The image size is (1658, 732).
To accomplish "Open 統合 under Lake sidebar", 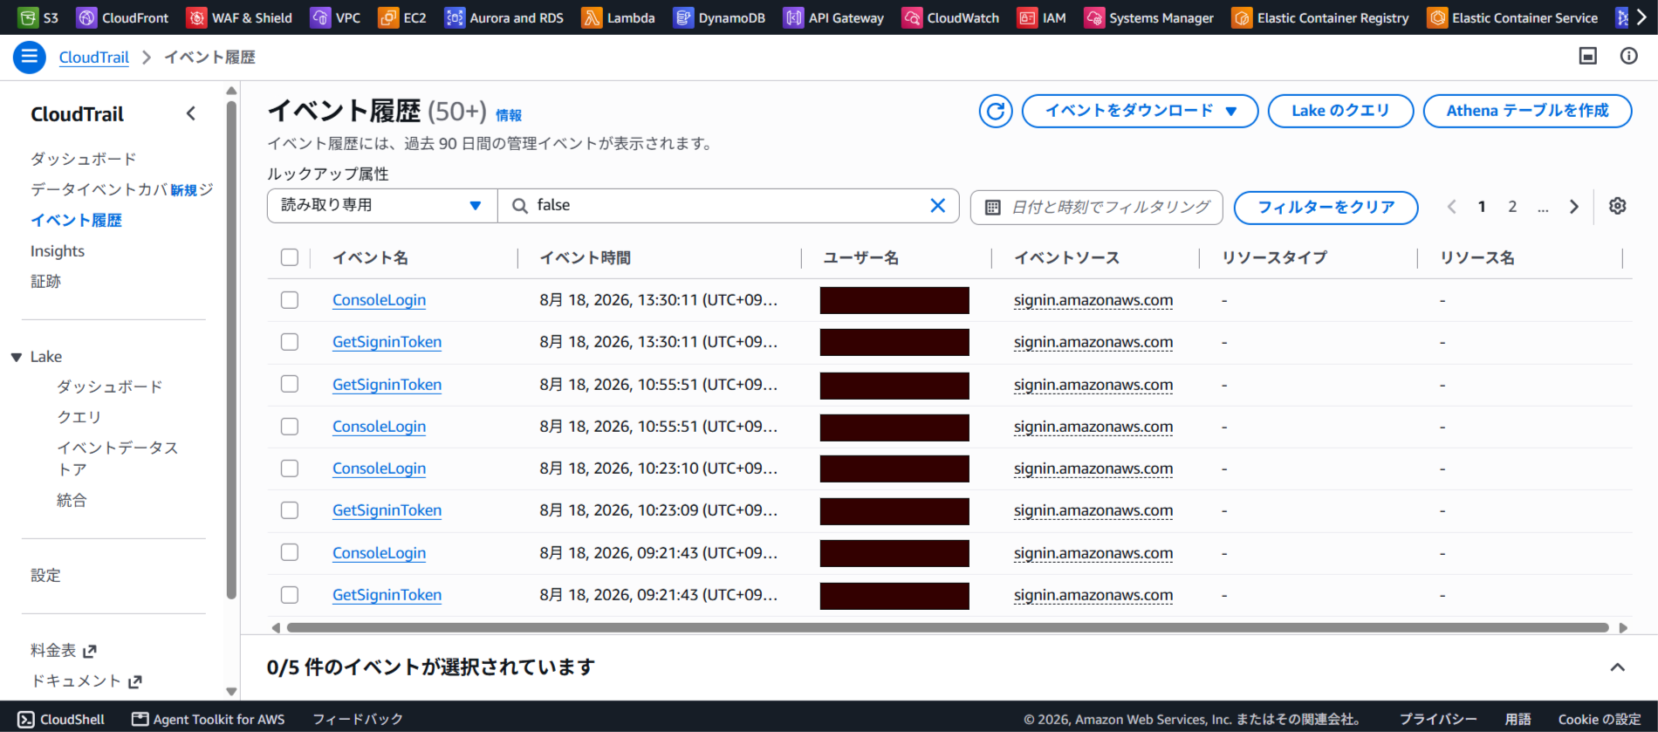I will (x=72, y=500).
